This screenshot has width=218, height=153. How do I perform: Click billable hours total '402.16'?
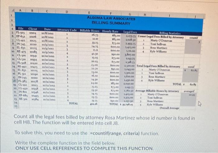click(94, 104)
